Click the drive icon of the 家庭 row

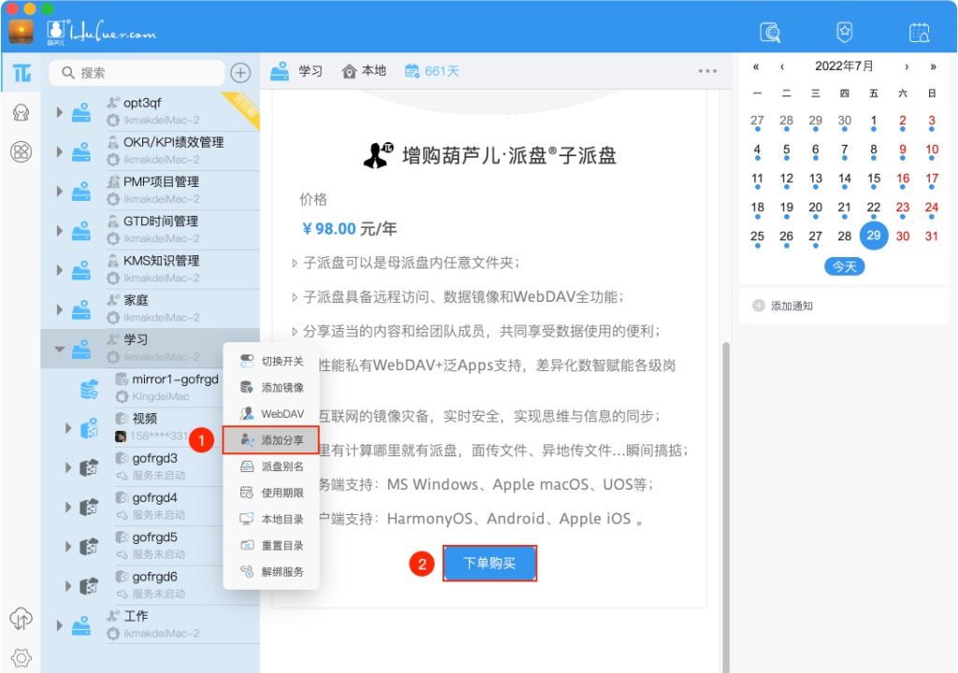81,309
